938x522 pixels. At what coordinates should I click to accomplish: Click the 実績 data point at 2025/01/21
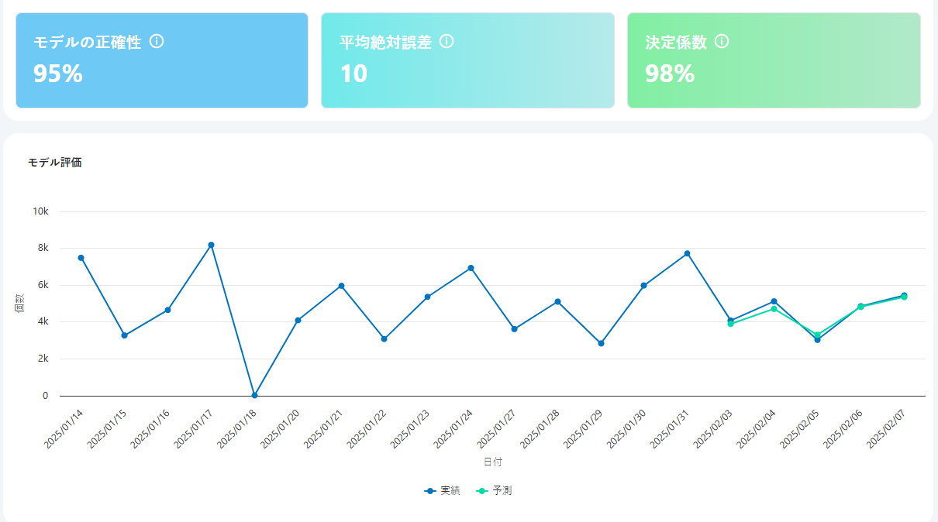pos(341,286)
